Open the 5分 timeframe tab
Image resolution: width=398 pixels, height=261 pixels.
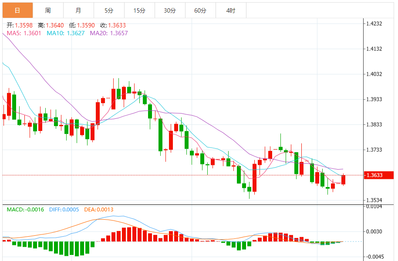(109, 10)
